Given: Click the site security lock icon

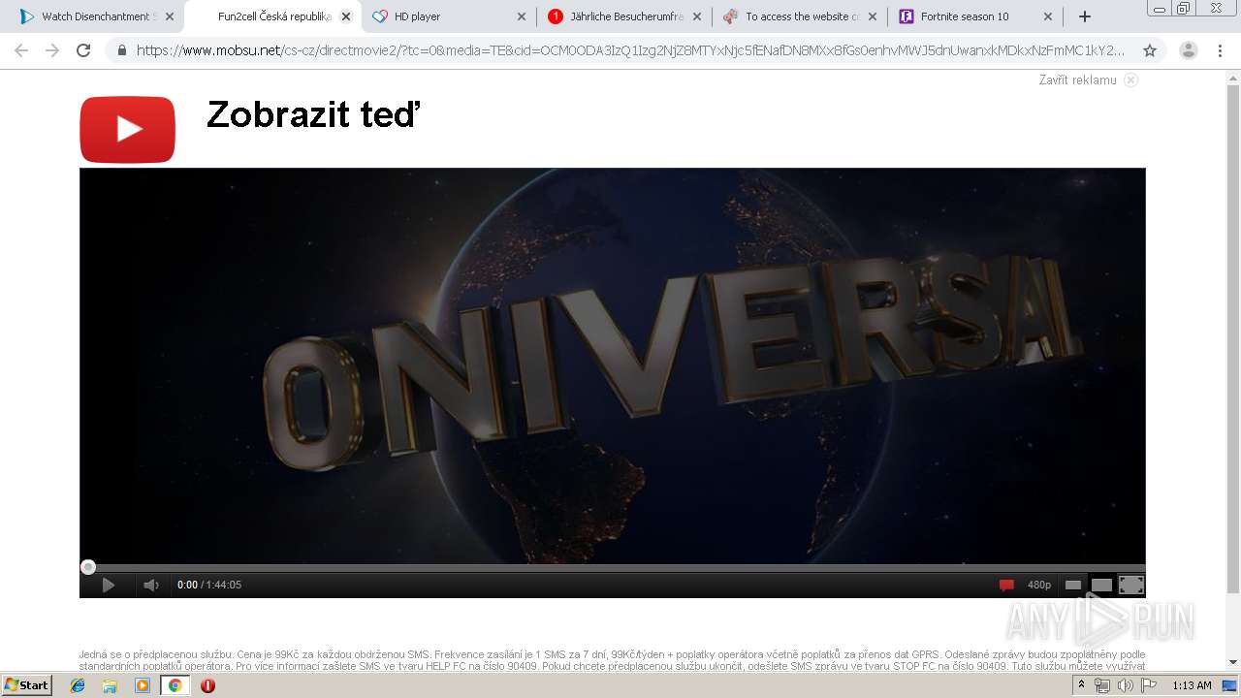Looking at the screenshot, I should click(122, 50).
